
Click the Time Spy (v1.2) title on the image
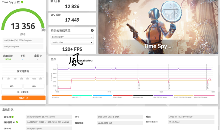click(158, 46)
